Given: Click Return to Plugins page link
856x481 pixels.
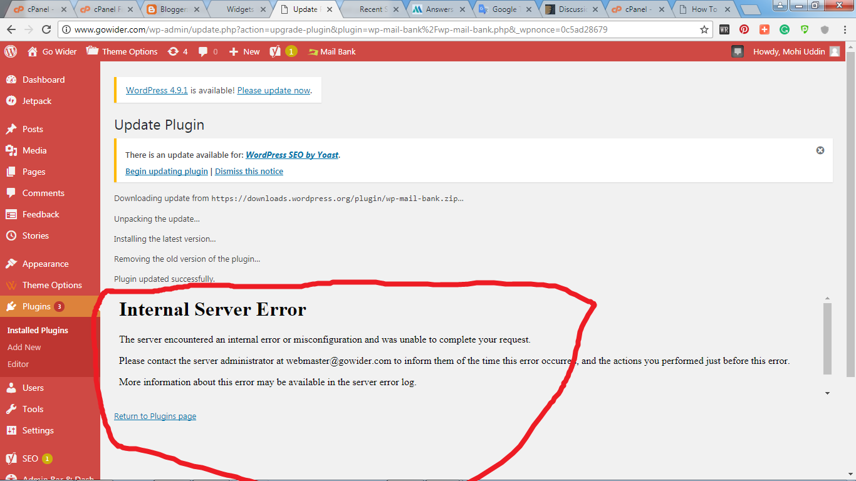Looking at the screenshot, I should point(155,416).
